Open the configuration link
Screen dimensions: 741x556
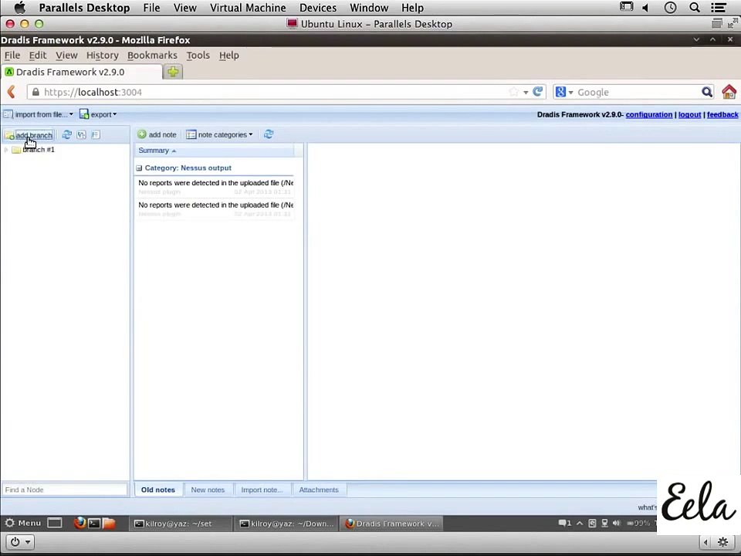tap(649, 114)
